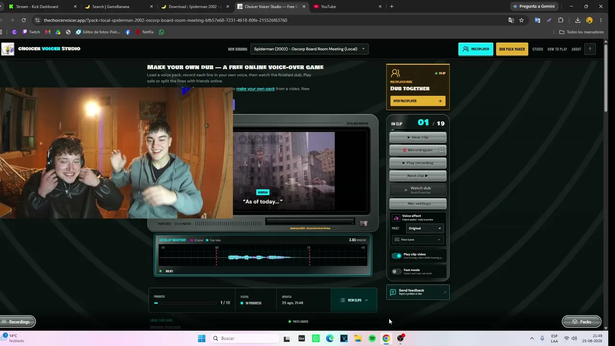Open the Chrome translate page icon
This screenshot has height=346, width=615.
point(511,20)
